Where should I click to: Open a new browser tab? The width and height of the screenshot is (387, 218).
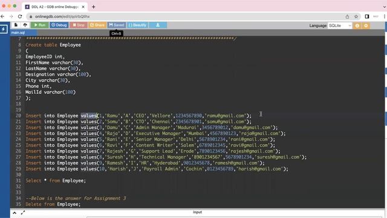(x=94, y=7)
